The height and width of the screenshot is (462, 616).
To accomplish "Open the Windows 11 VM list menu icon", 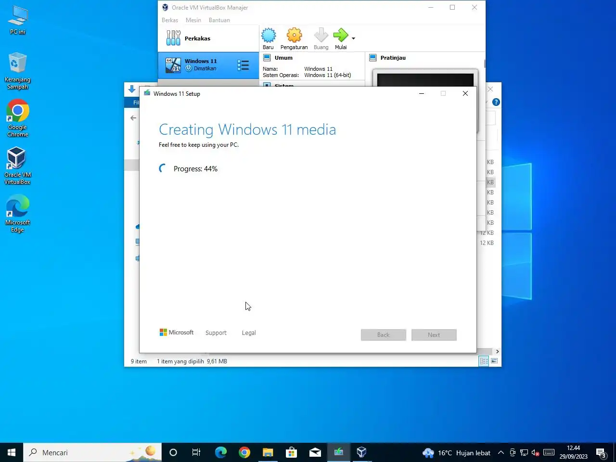I will [x=243, y=65].
